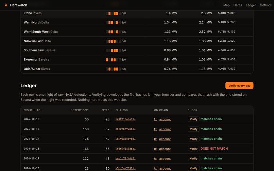This screenshot has width=274, height=171.
Task: Verify the 2026-10-16 night row
Action: pos(193,129)
